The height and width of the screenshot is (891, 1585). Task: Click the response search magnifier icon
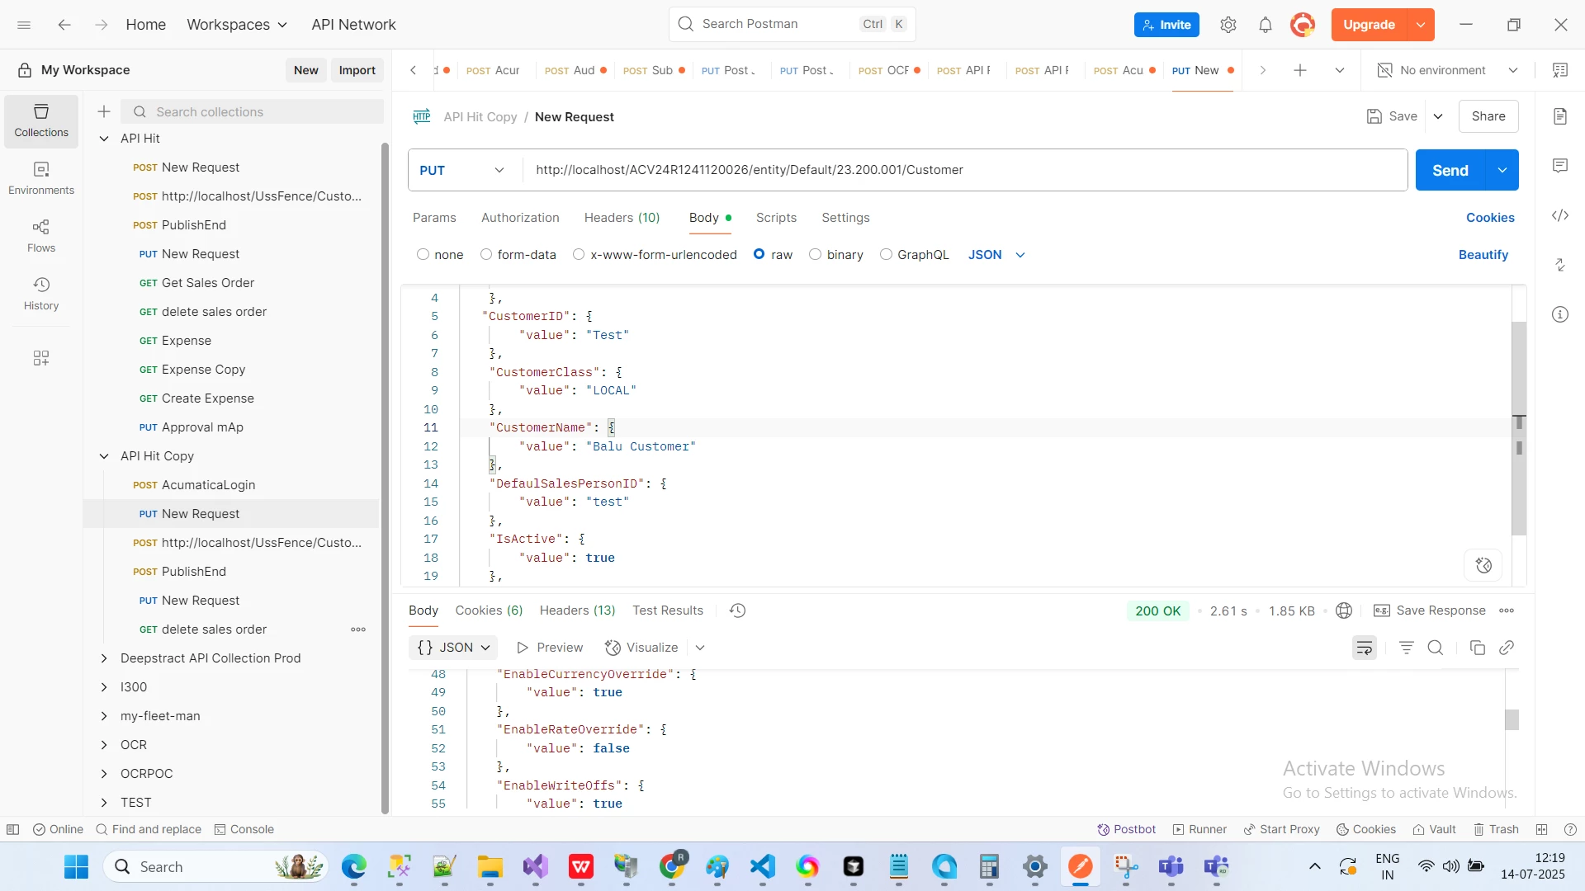click(x=1436, y=648)
